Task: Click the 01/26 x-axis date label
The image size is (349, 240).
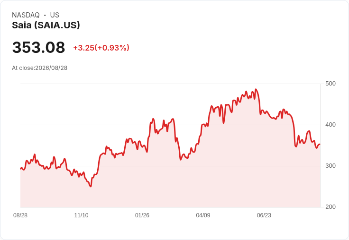Action: (142, 215)
